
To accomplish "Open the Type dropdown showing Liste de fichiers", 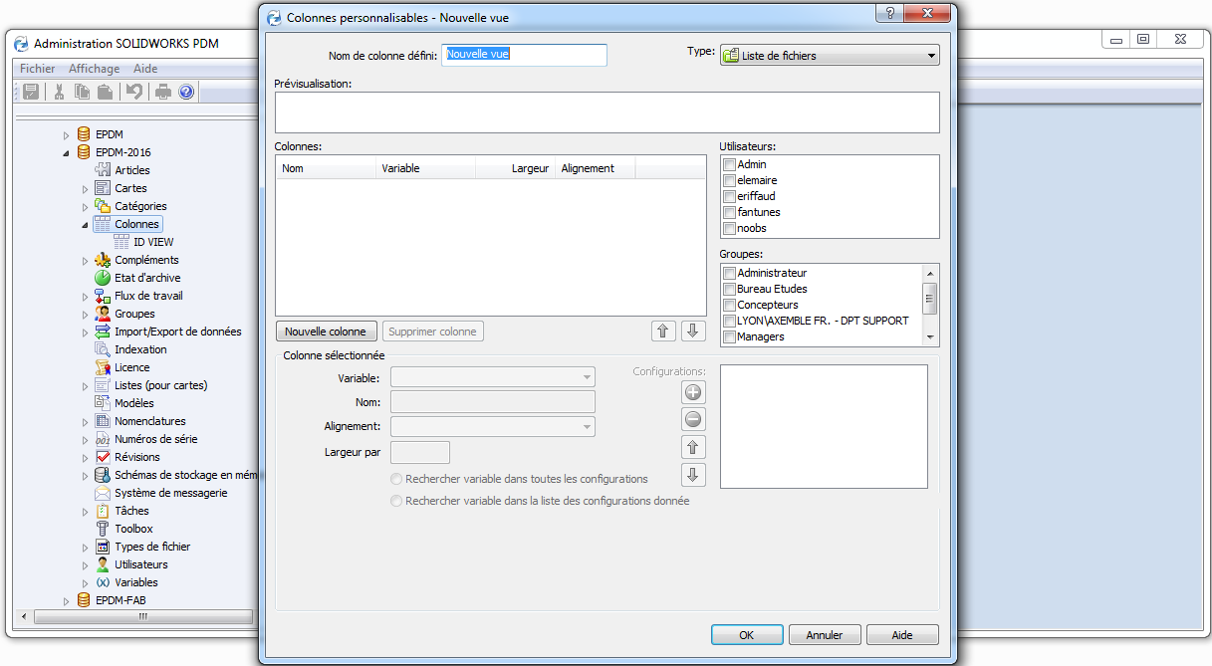I will (x=830, y=56).
